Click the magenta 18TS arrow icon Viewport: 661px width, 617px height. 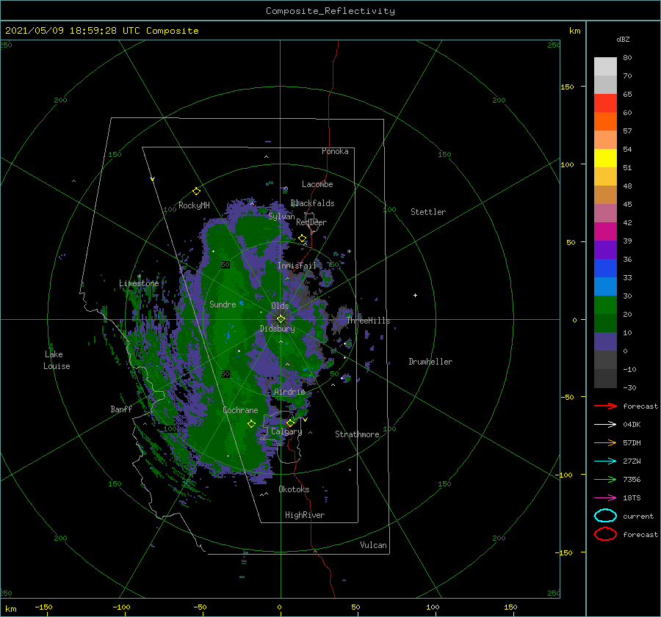(x=605, y=498)
